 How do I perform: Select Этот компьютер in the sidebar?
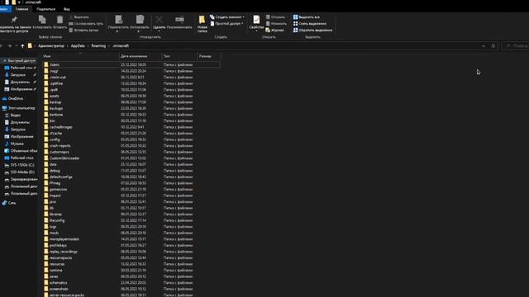(18, 108)
